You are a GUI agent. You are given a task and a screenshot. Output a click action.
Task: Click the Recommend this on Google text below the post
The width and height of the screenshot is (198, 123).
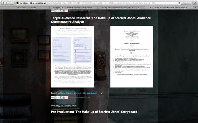(80, 97)
